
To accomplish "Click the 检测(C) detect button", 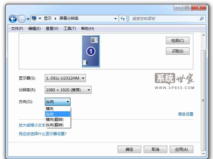I will [x=177, y=41].
